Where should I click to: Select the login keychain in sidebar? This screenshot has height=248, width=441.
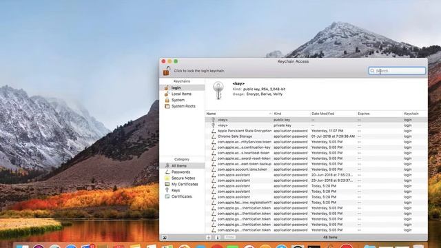(x=182, y=87)
